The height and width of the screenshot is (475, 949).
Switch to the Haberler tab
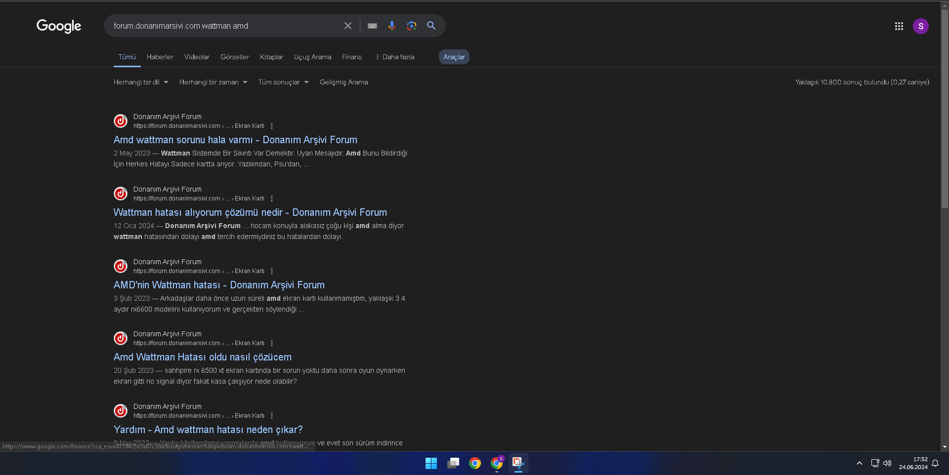click(160, 57)
